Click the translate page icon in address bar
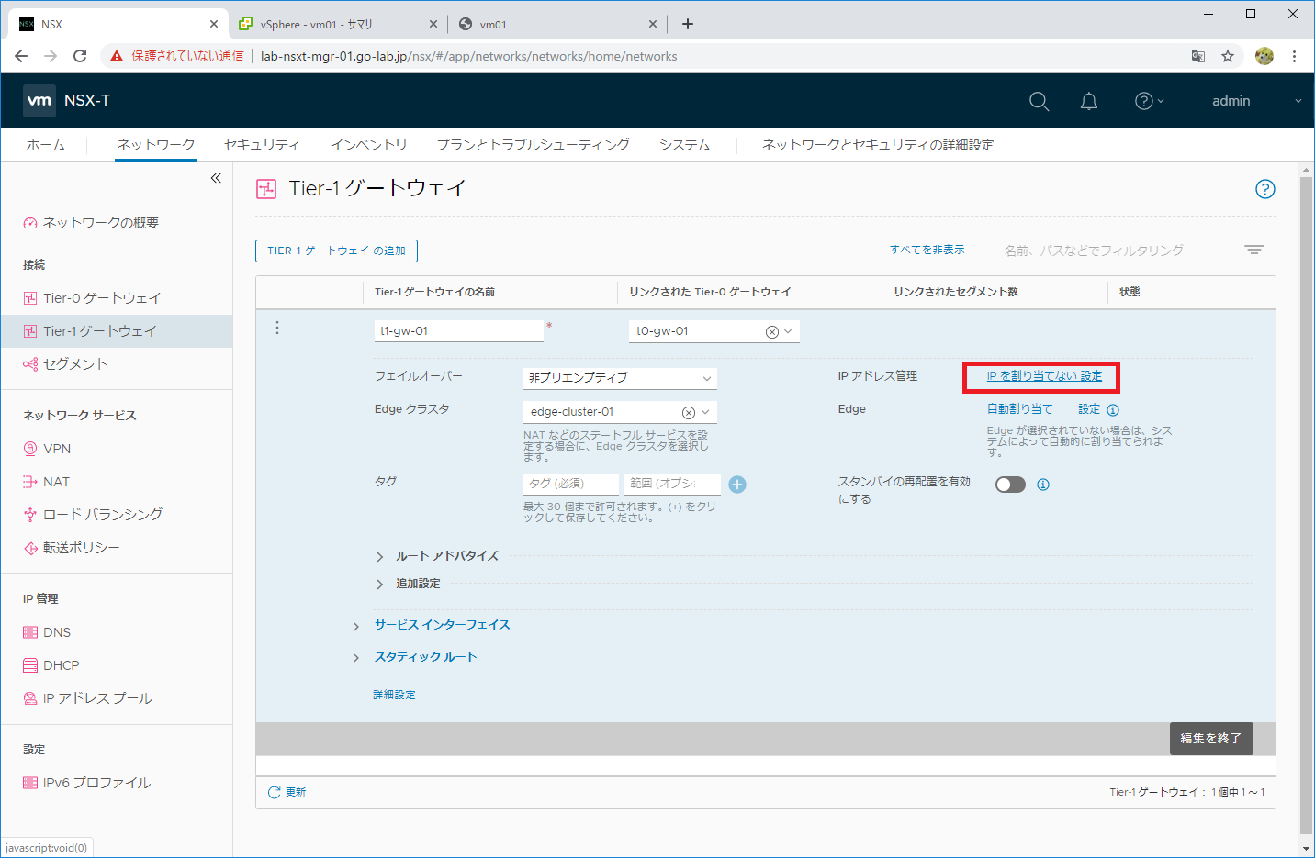Screen dimensions: 1315x858 point(1198,56)
